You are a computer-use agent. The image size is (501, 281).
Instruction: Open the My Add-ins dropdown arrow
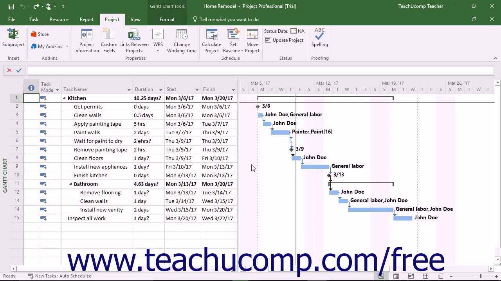pos(67,46)
